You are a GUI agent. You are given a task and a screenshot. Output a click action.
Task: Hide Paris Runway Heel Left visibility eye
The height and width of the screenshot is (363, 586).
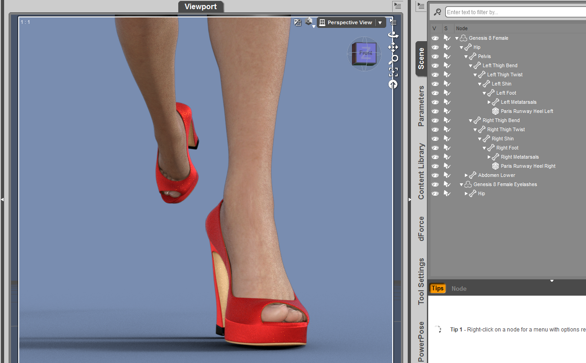pos(435,111)
